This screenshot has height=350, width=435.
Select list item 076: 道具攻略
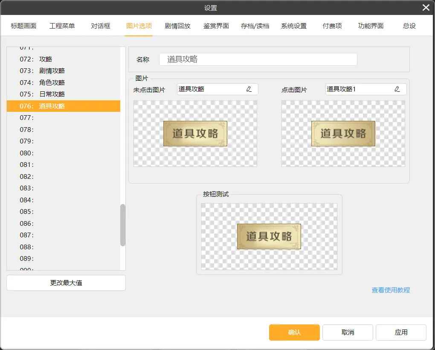coord(64,106)
